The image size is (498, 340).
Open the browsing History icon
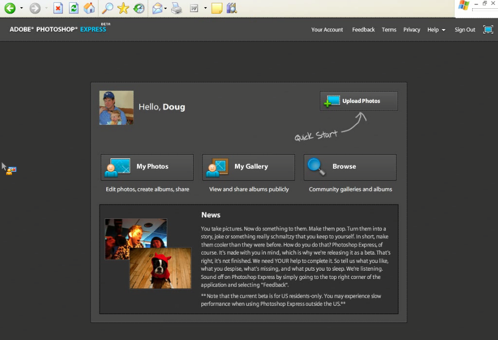(x=139, y=8)
